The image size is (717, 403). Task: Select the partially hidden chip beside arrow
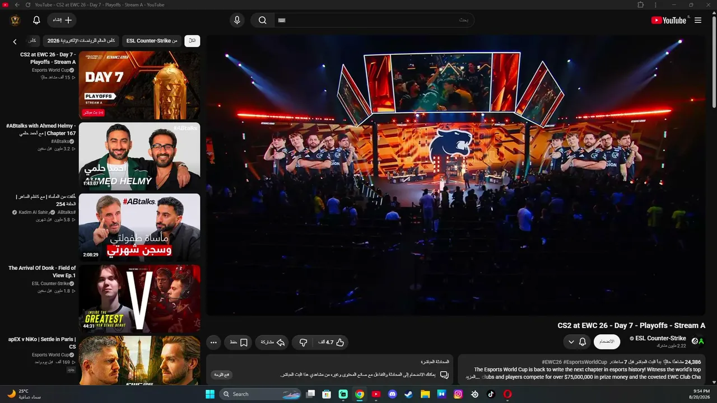(32, 41)
